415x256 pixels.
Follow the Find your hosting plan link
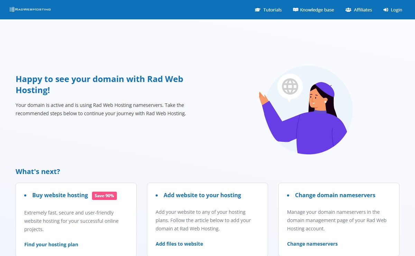51,245
